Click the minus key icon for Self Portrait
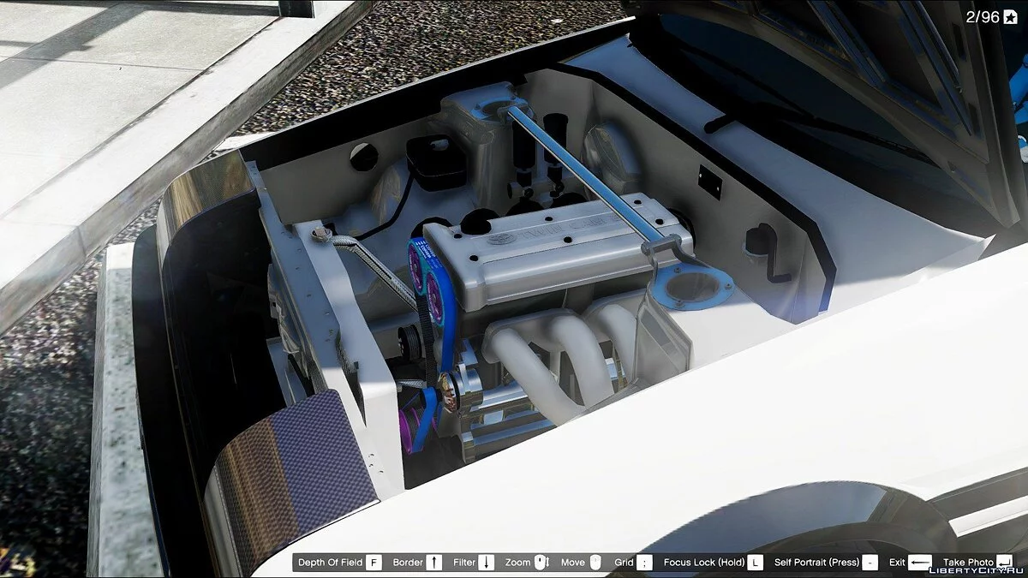The height and width of the screenshot is (578, 1028). tap(870, 563)
